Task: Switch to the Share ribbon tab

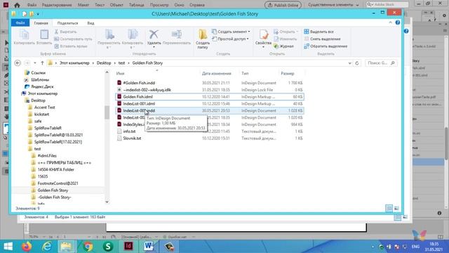Action: pyautogui.click(x=67, y=23)
